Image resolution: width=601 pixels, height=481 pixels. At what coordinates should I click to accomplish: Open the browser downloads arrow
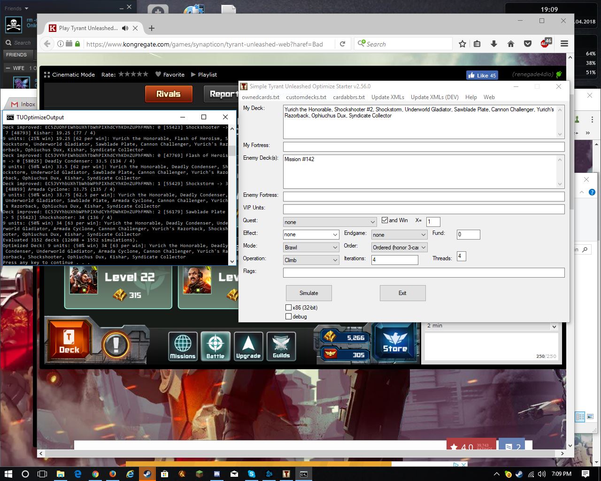(x=494, y=44)
